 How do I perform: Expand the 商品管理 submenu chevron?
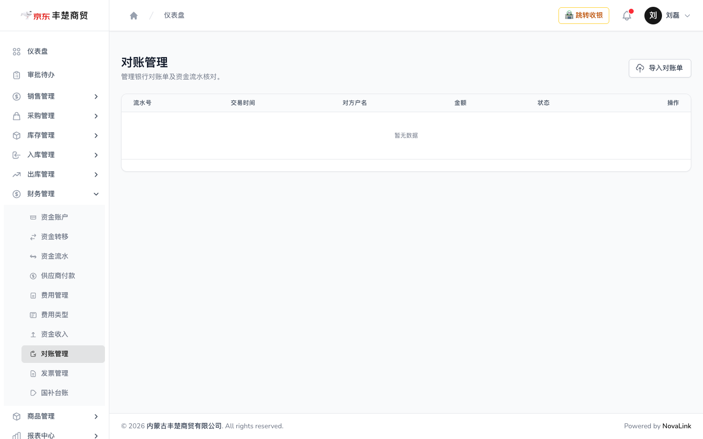pyautogui.click(x=96, y=417)
